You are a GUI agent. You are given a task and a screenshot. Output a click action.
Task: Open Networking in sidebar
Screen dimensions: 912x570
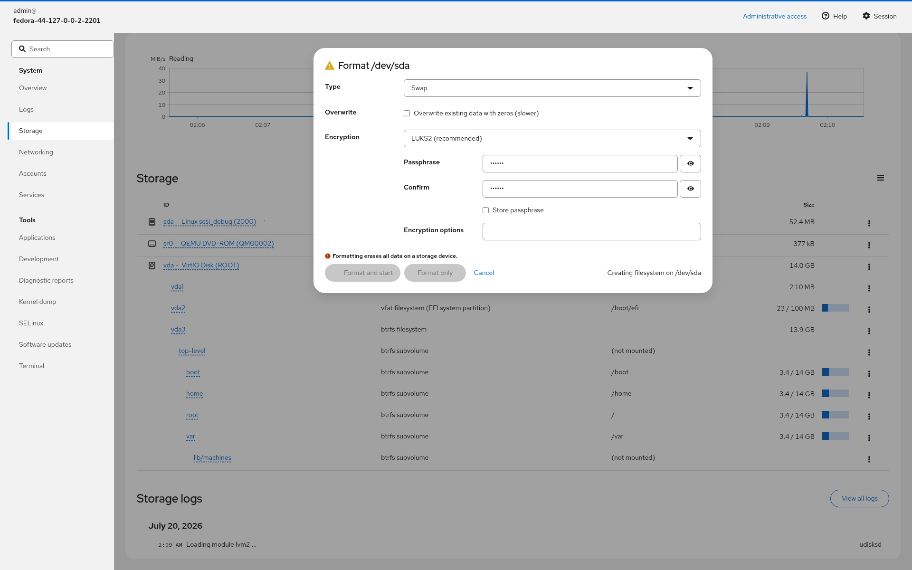(61, 152)
